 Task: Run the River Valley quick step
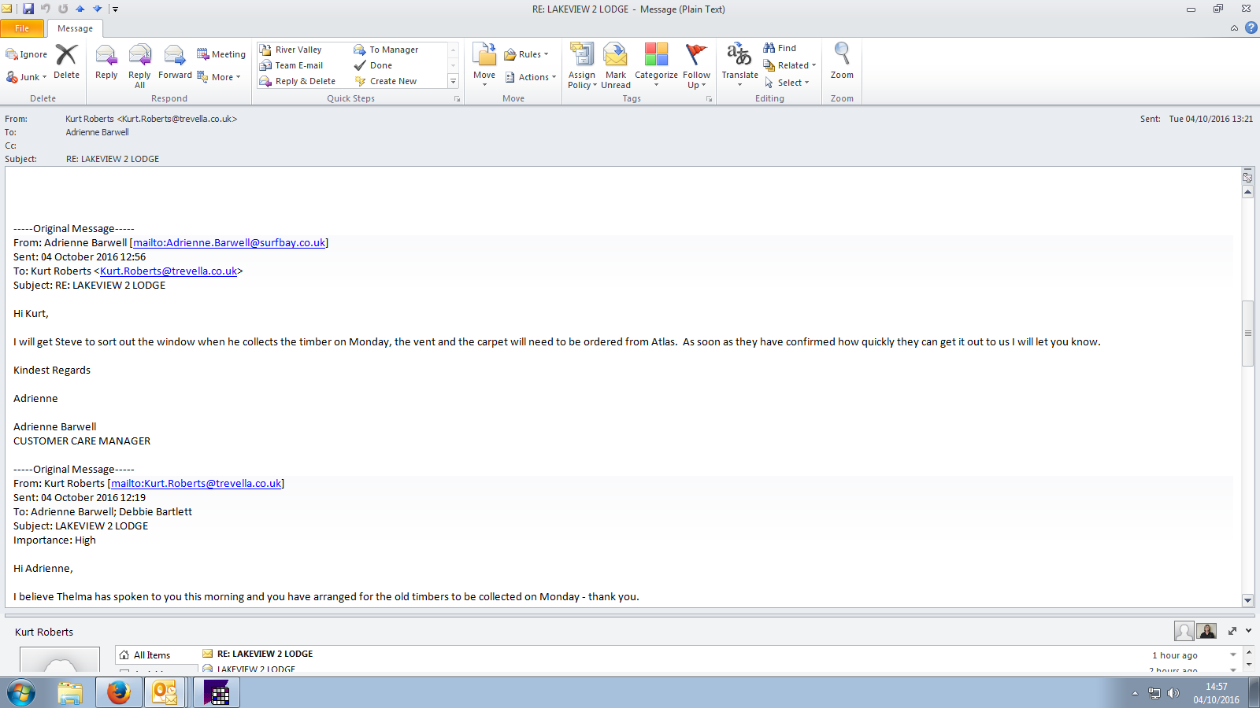(x=298, y=50)
